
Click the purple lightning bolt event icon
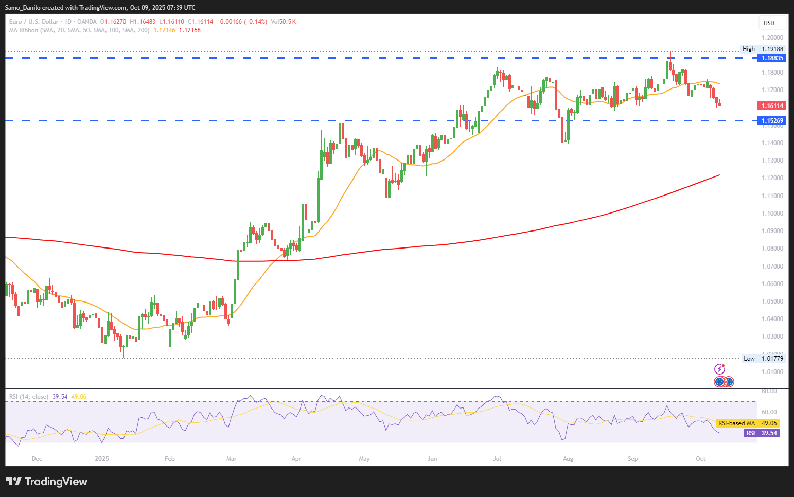[x=719, y=369]
